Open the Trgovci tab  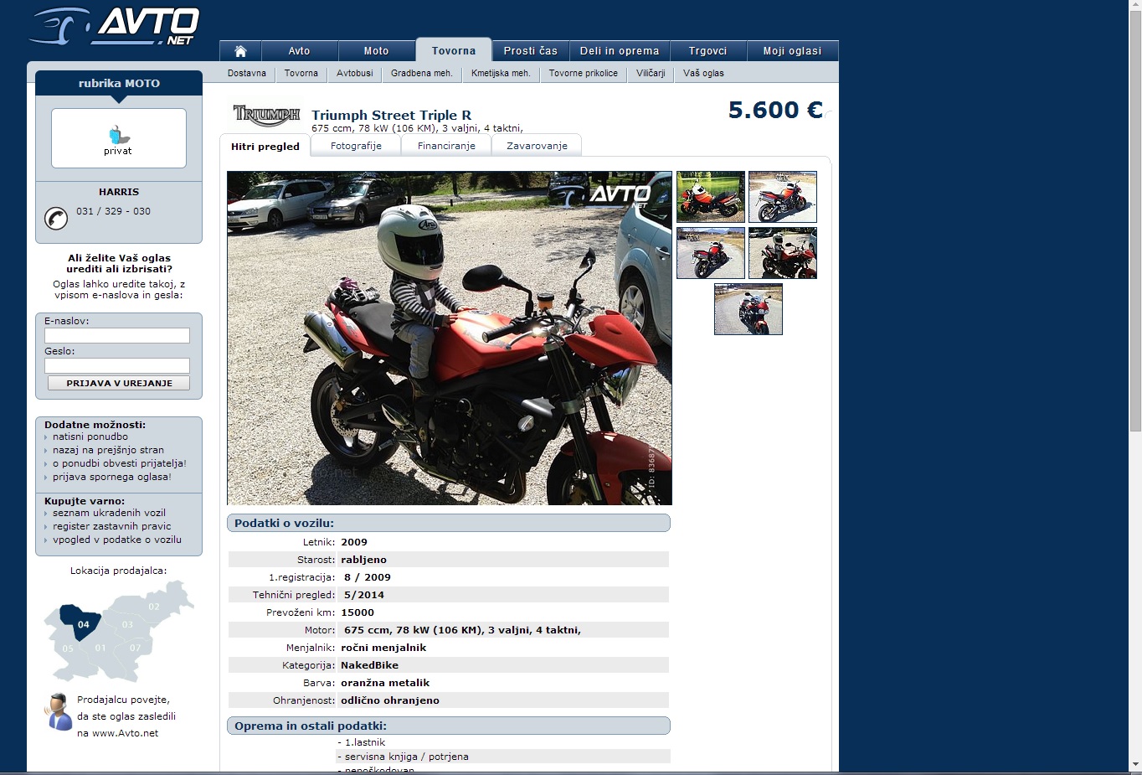[x=707, y=51]
